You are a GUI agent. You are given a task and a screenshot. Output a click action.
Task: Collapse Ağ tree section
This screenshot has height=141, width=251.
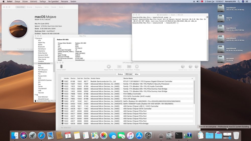pos(35,95)
